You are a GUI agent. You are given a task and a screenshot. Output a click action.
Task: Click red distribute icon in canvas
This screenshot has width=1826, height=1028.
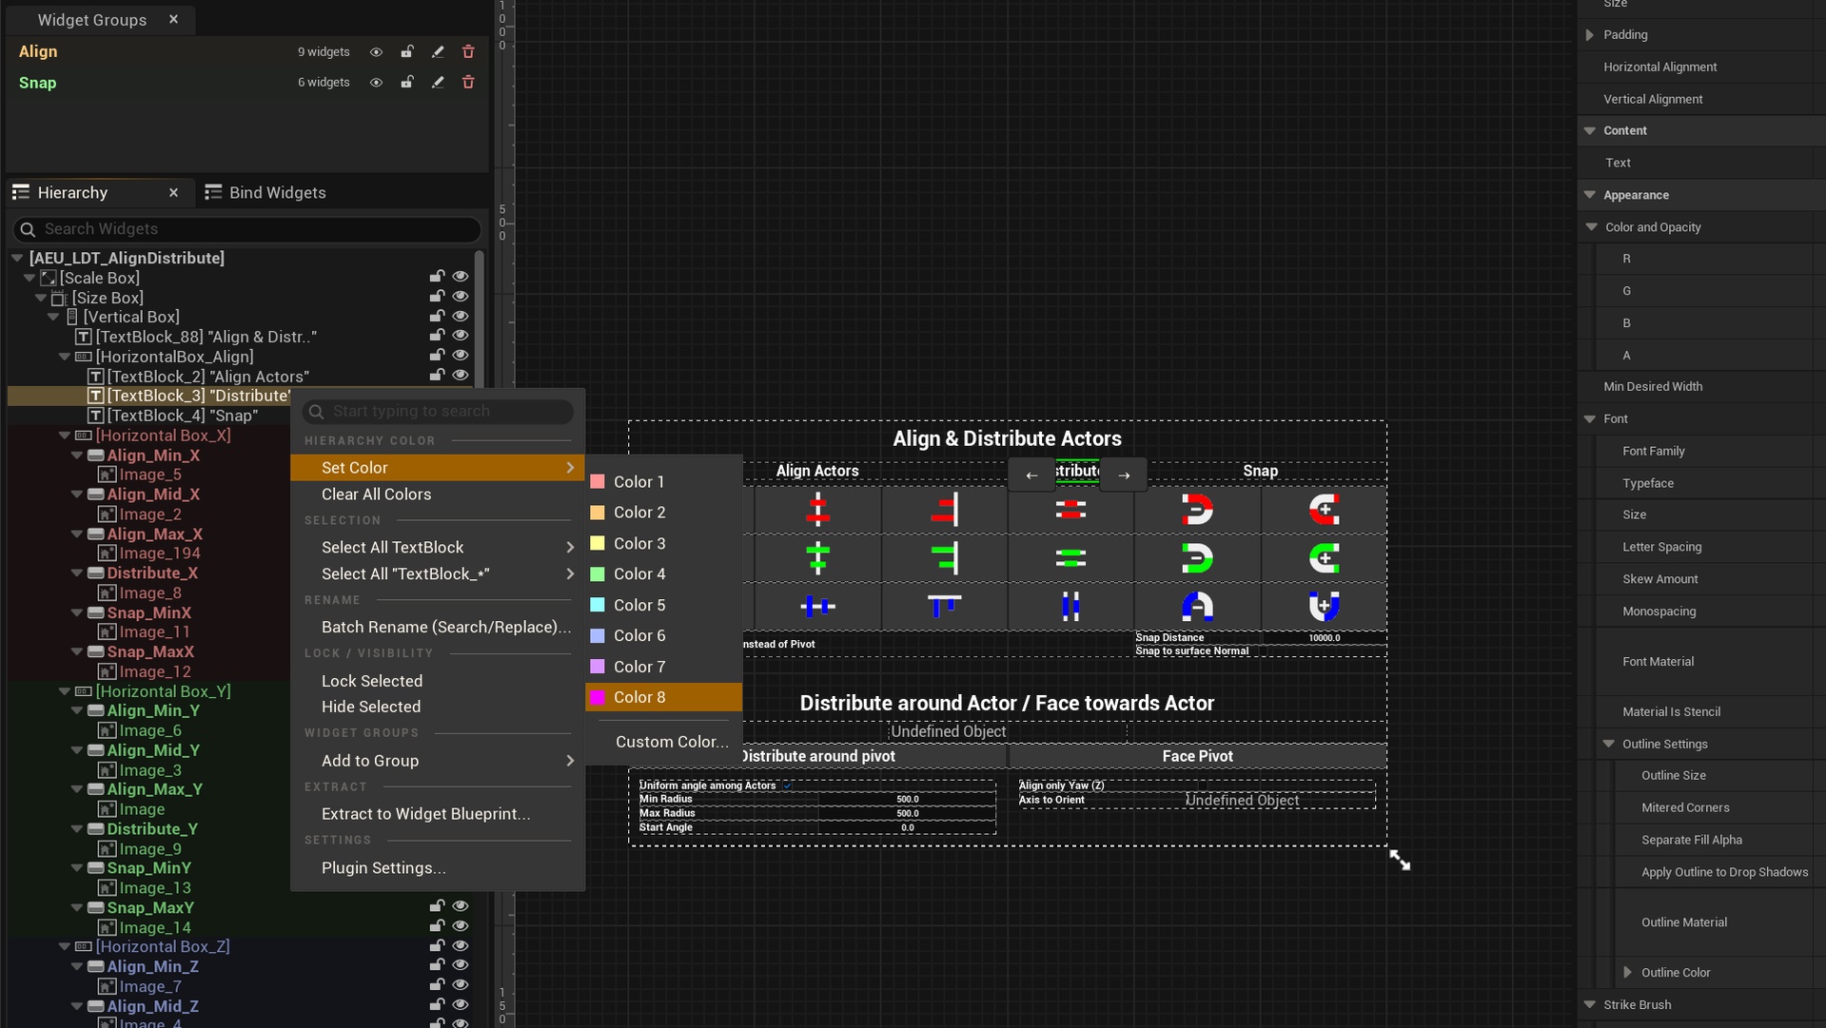[x=1070, y=510]
